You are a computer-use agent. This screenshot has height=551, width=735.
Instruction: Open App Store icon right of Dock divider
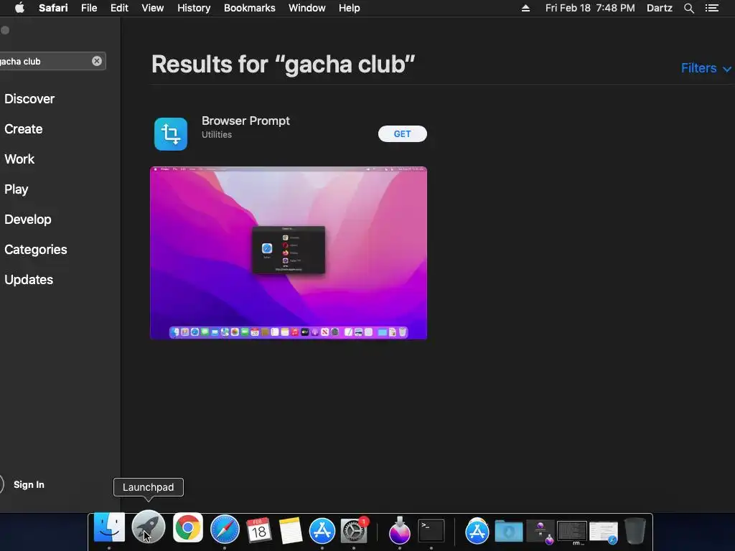(x=477, y=532)
